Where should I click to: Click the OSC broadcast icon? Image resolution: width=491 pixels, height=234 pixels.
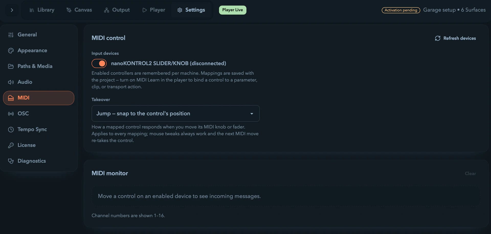pyautogui.click(x=11, y=114)
